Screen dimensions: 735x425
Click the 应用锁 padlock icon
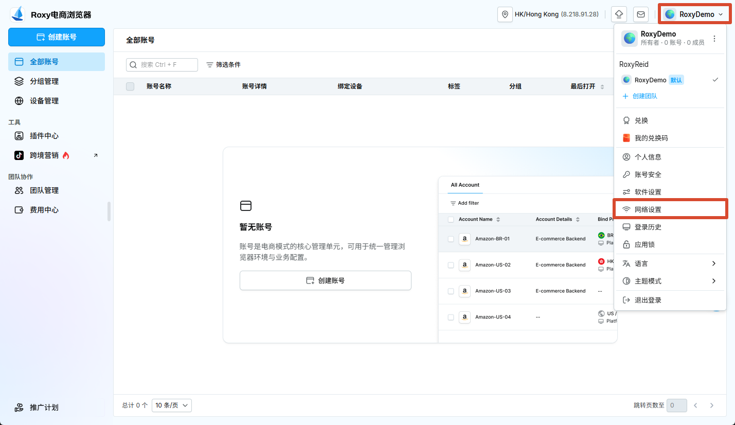click(626, 244)
